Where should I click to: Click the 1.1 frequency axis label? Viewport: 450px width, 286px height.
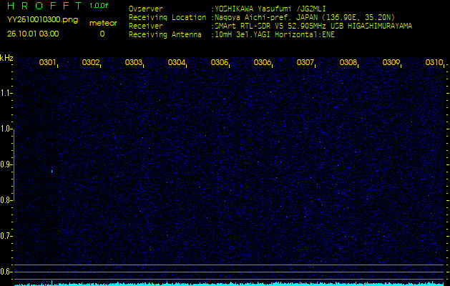pyautogui.click(x=6, y=93)
